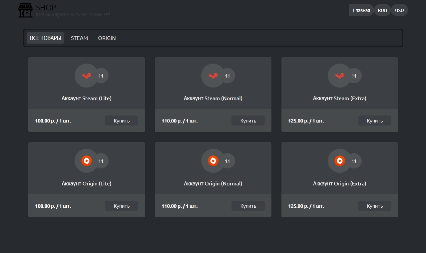Open the Аккаунт Origin (Normal) title
426x253 pixels.
coord(213,183)
